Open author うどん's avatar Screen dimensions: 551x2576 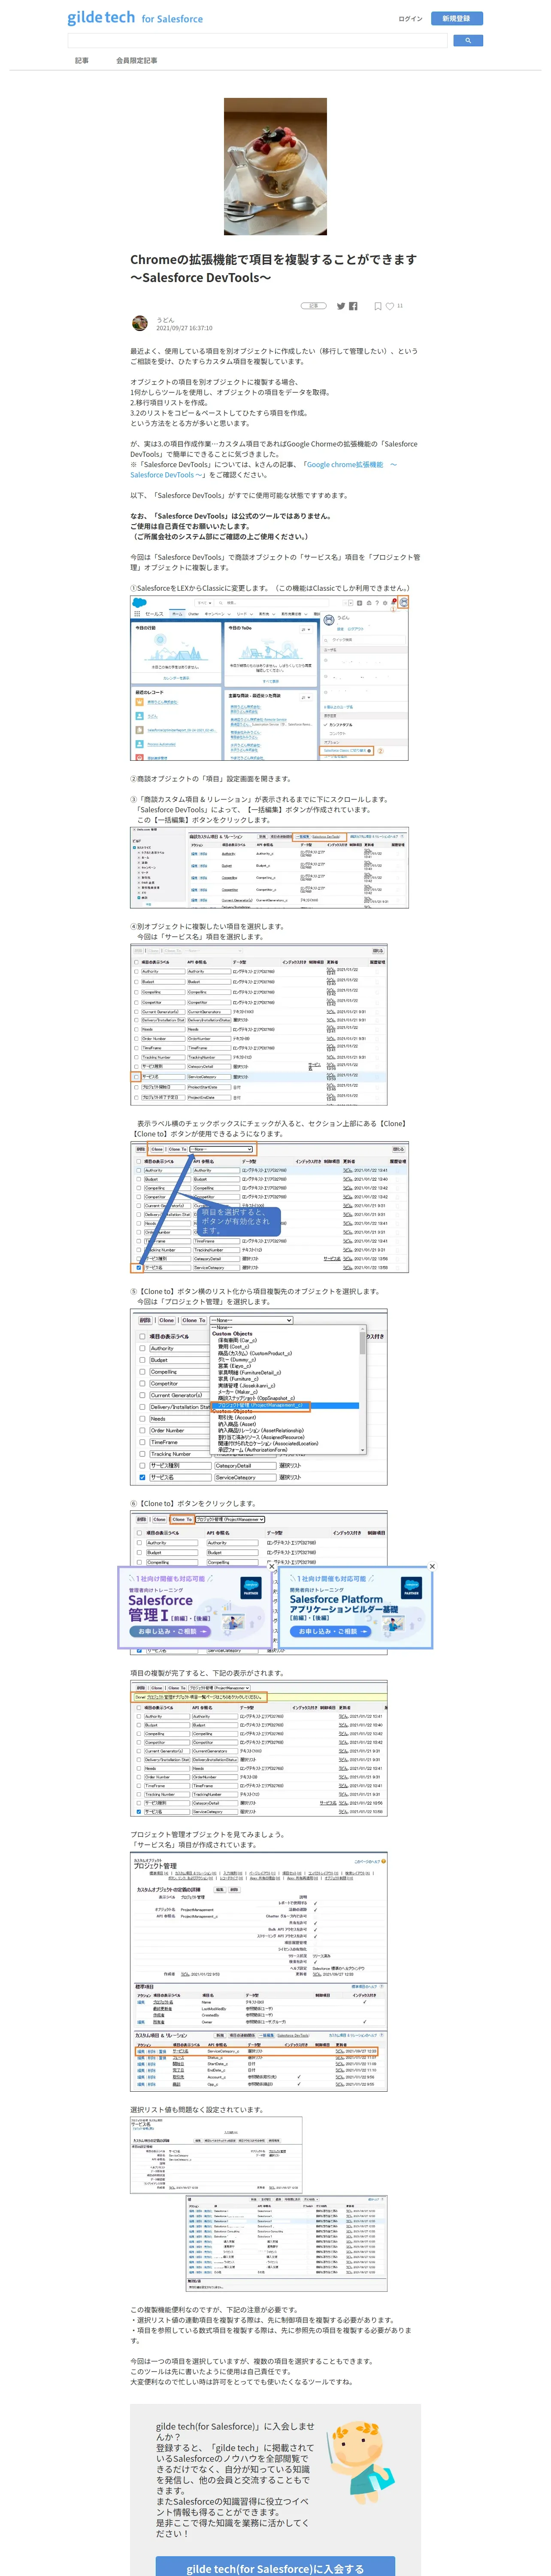point(140,323)
